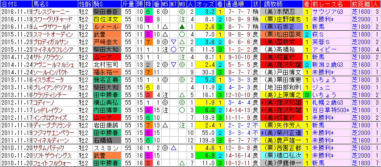Image resolution: width=381 pixels, height=167 pixels.
Task: Click trainer cell (美)本間忍
Action: pos(281,12)
